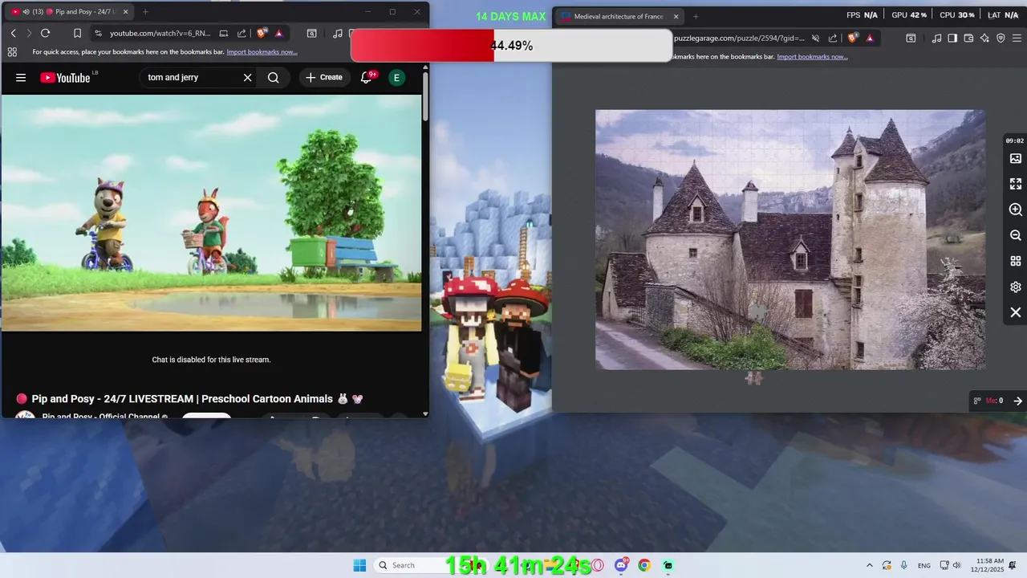Open media control music note in YouTube window

tap(338, 33)
